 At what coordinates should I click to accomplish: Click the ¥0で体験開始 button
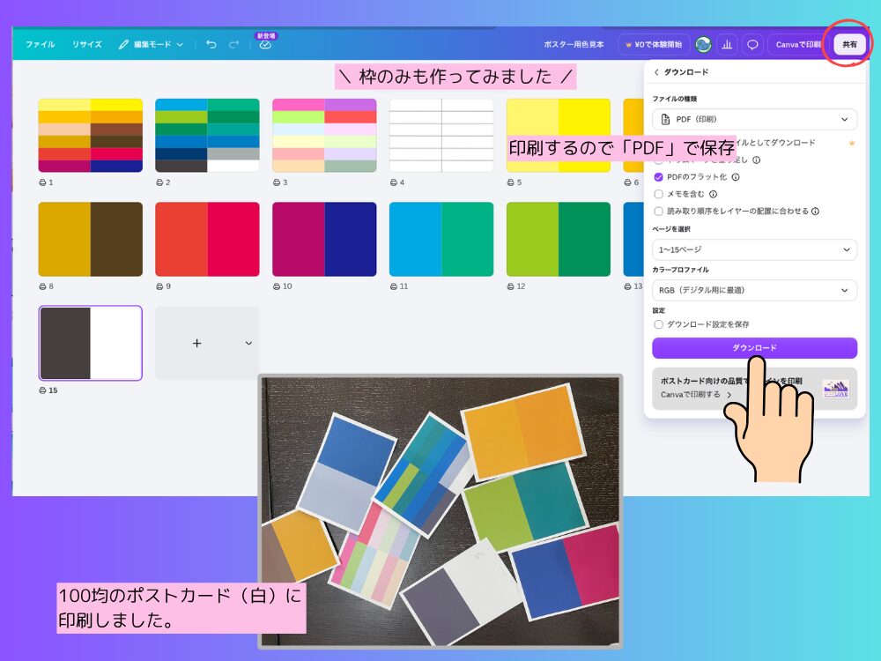(x=654, y=44)
